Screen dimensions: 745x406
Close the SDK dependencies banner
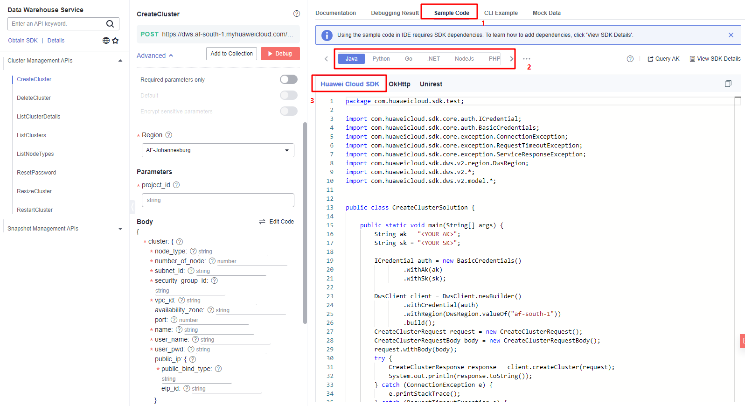731,35
